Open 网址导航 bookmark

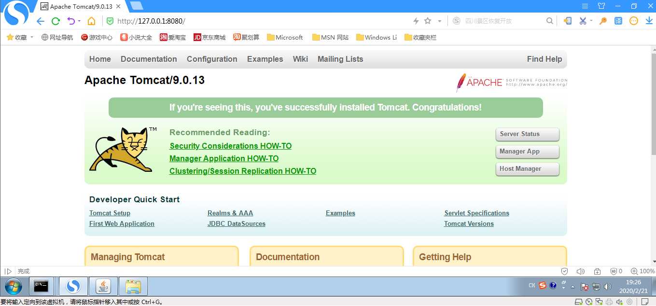[x=57, y=37]
